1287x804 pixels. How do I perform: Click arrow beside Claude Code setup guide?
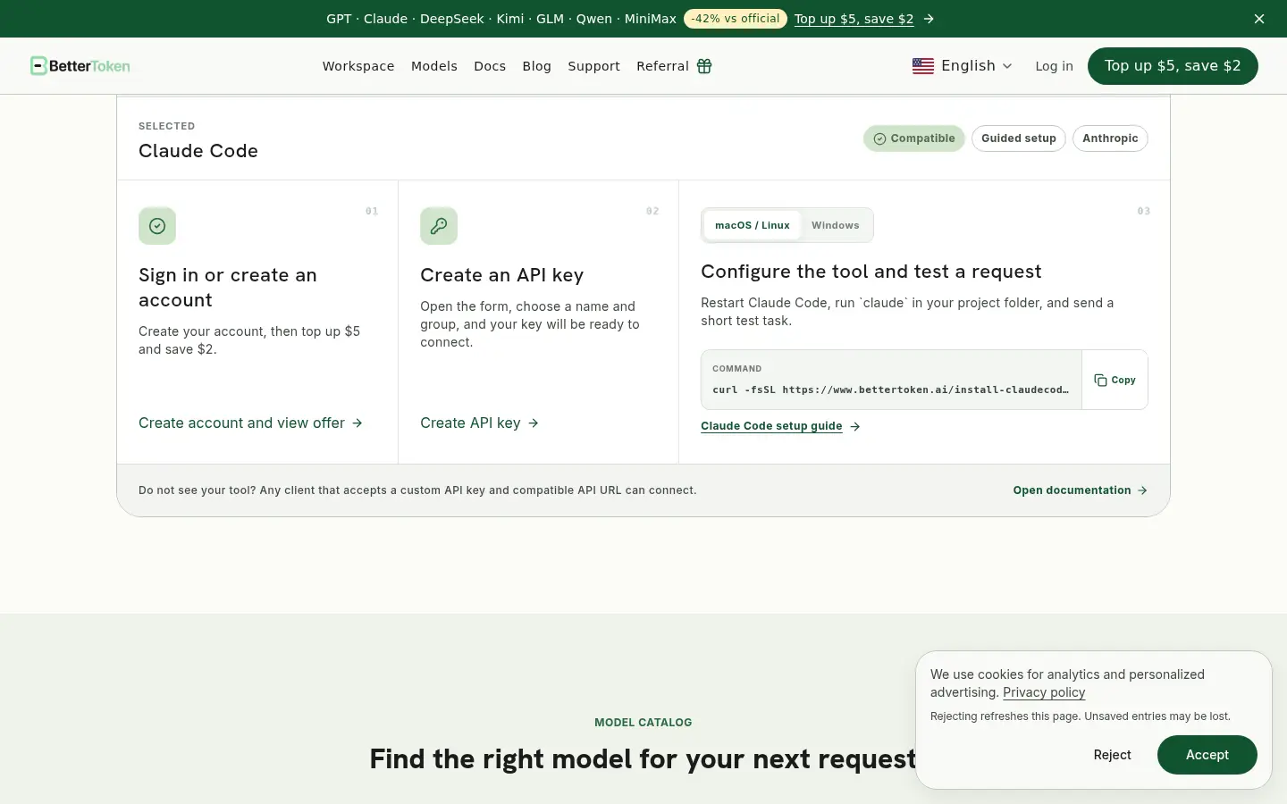click(x=855, y=426)
